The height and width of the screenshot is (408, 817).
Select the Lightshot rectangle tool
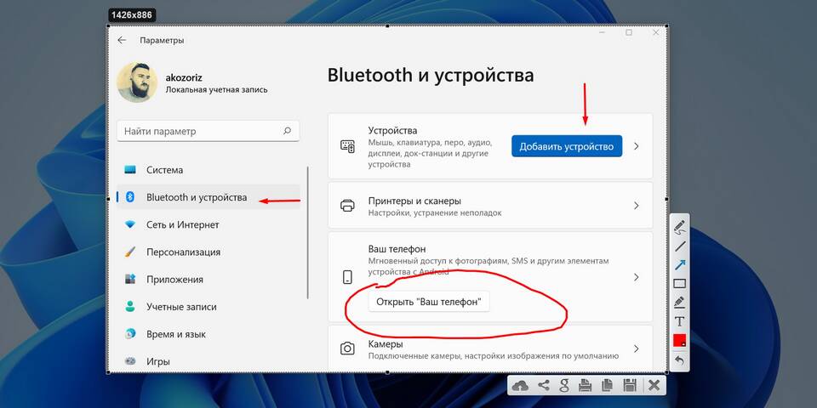pyautogui.click(x=679, y=284)
